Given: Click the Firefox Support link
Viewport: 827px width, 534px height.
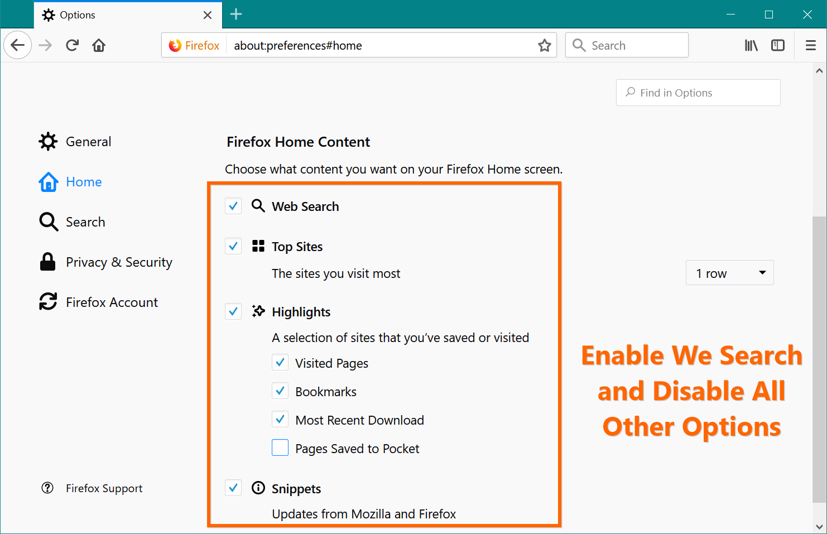Looking at the screenshot, I should (104, 488).
